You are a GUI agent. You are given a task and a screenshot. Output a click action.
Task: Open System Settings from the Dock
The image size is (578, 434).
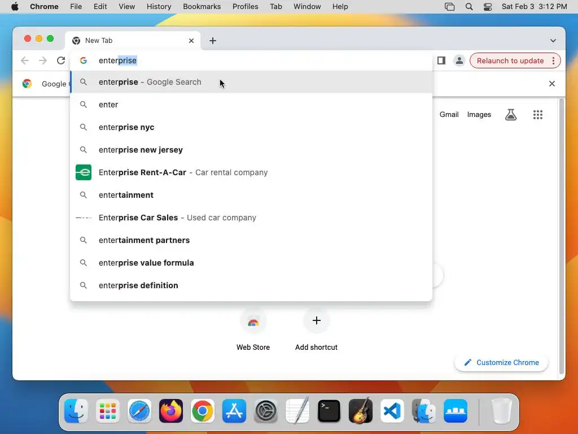(266, 411)
